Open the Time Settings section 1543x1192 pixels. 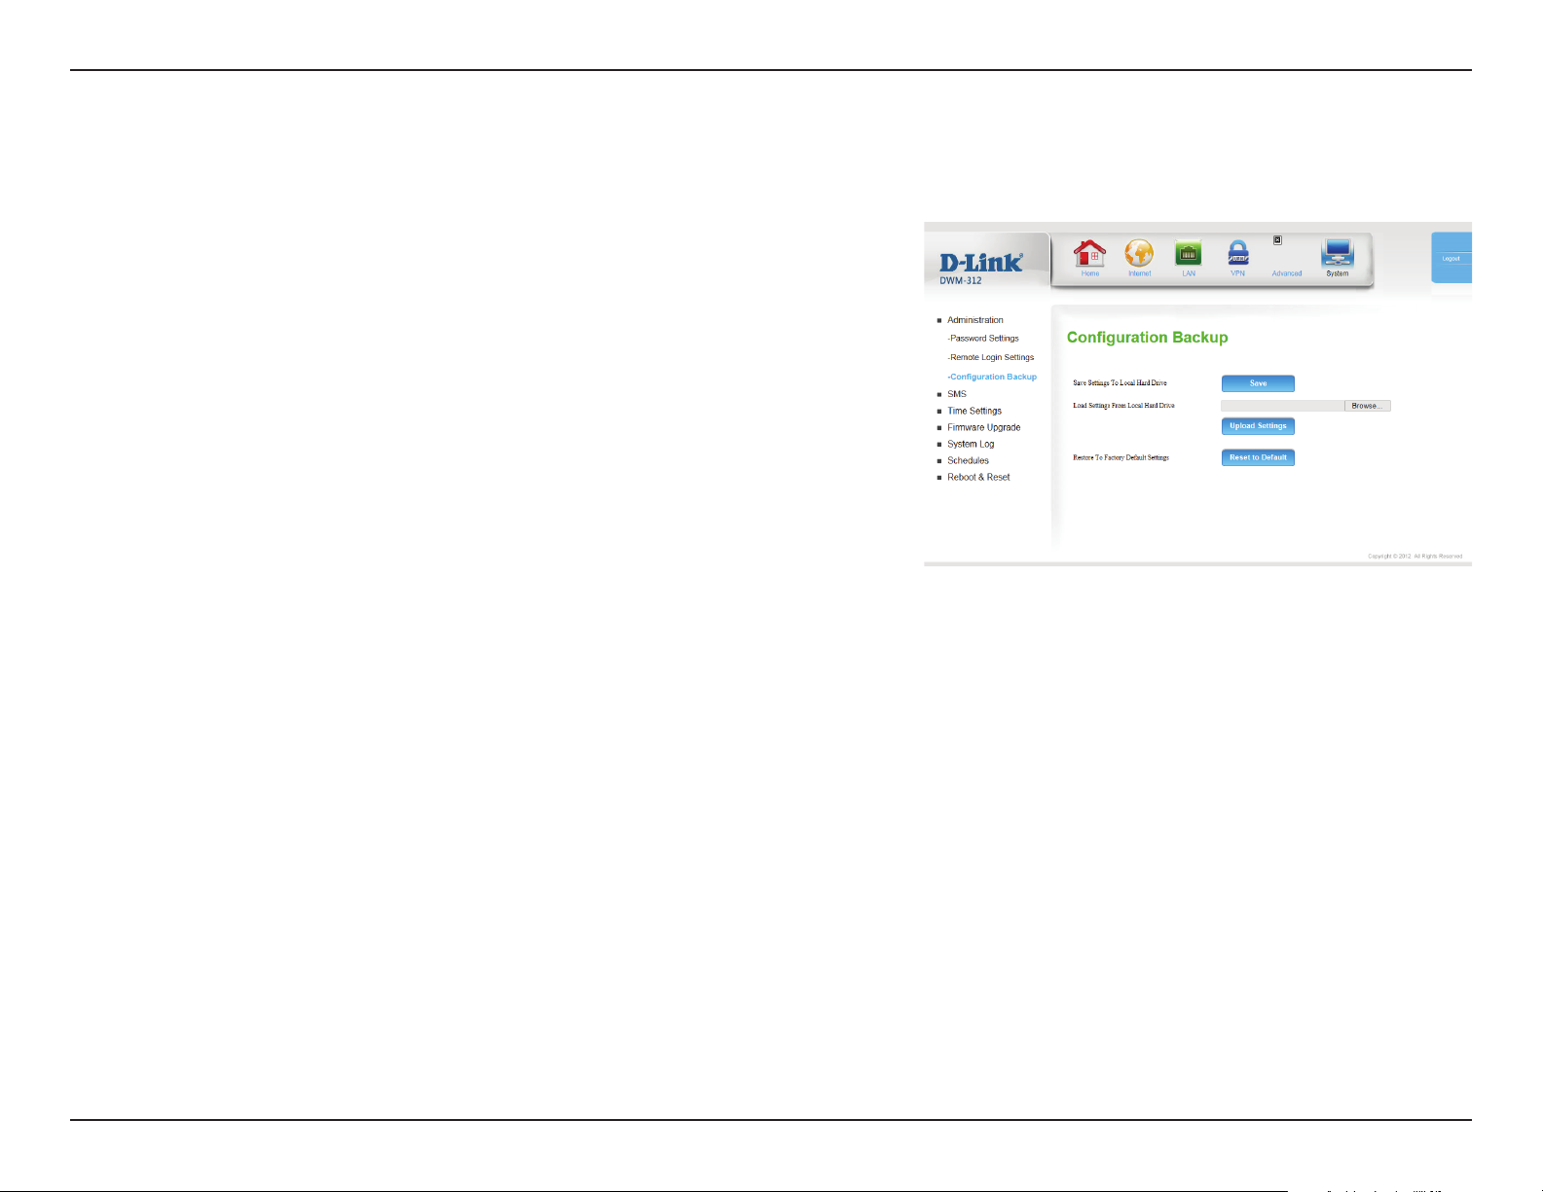974,411
